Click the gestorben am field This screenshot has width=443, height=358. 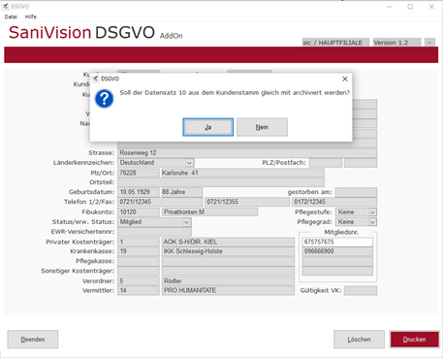[x=356, y=192]
